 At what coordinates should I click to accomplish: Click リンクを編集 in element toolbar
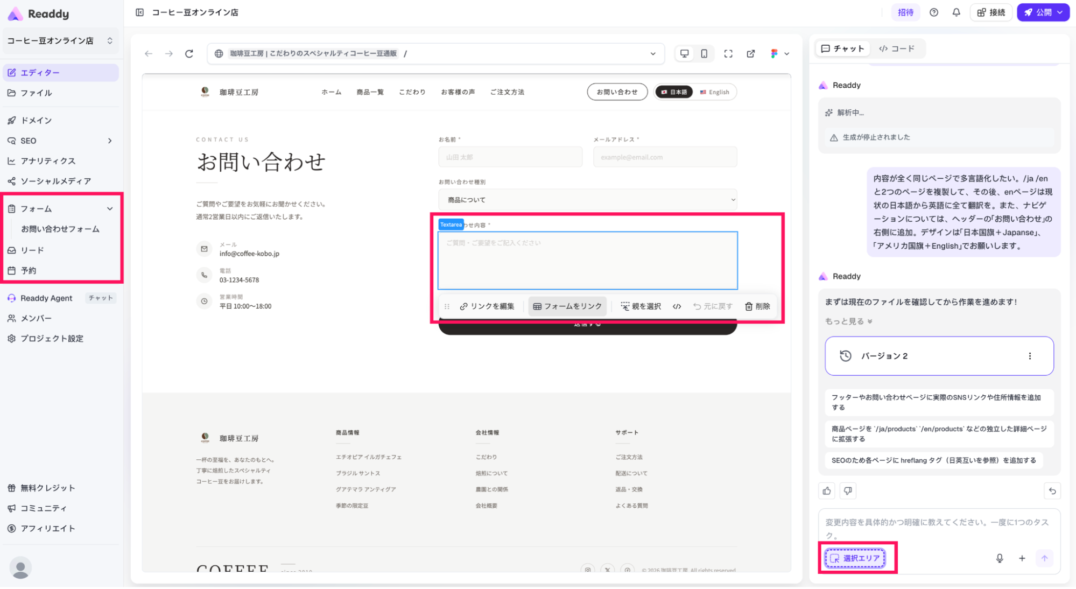click(x=487, y=306)
